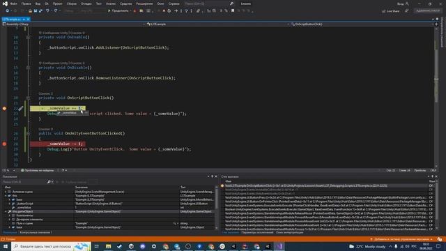The height and width of the screenshot is (251, 446).
Task: Click the Путь к сцене value visualizer icon
Action: [174, 223]
